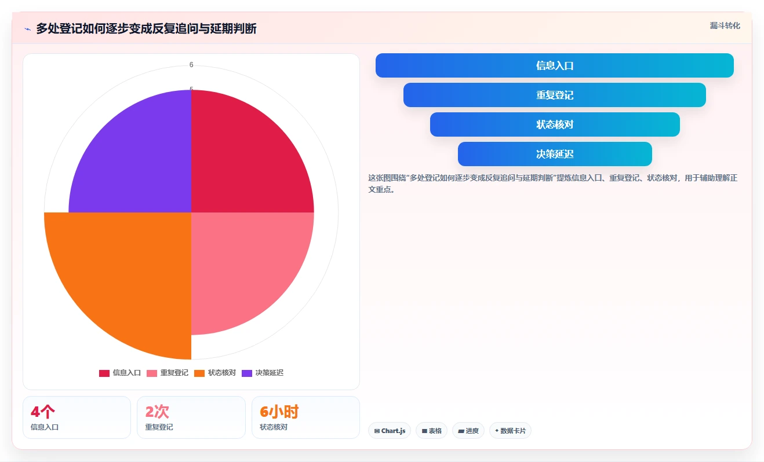The image size is (764, 462).
Task: Click the 漏斗转化 label in header
Action: pos(725,26)
